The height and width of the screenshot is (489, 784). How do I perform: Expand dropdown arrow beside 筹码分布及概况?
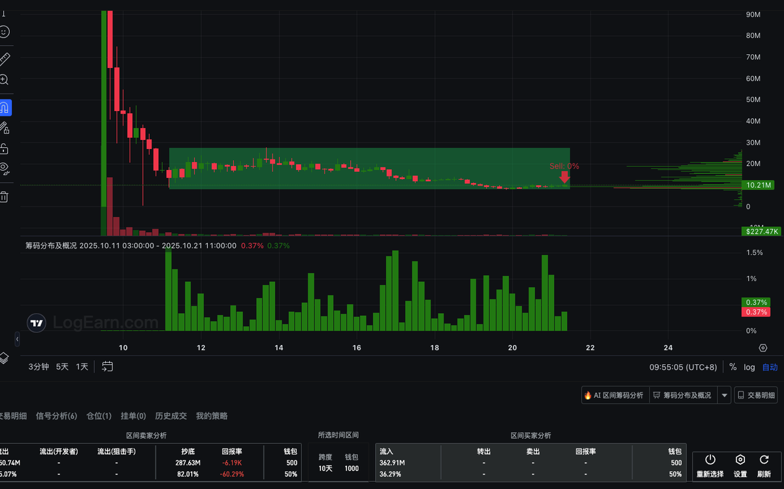point(724,395)
